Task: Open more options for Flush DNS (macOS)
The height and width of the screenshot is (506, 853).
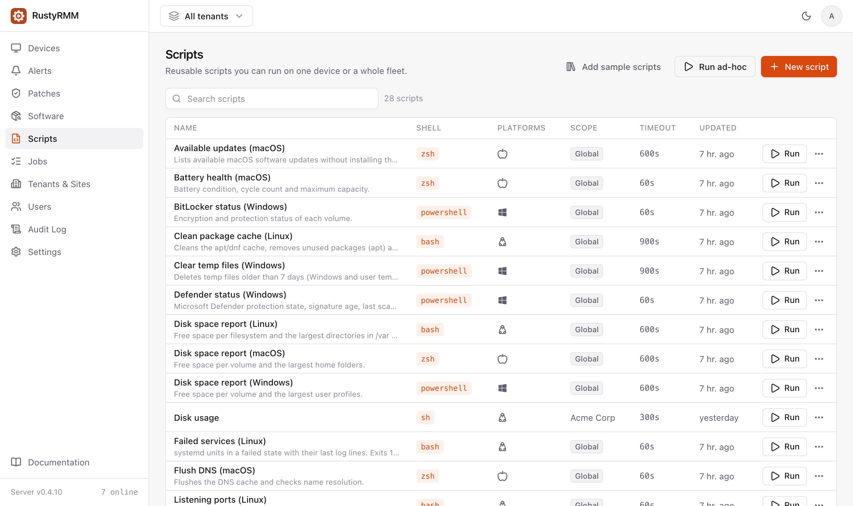Action: coord(819,476)
